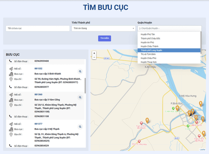Click search icon for Bình Khánh post office

click(80, 71)
